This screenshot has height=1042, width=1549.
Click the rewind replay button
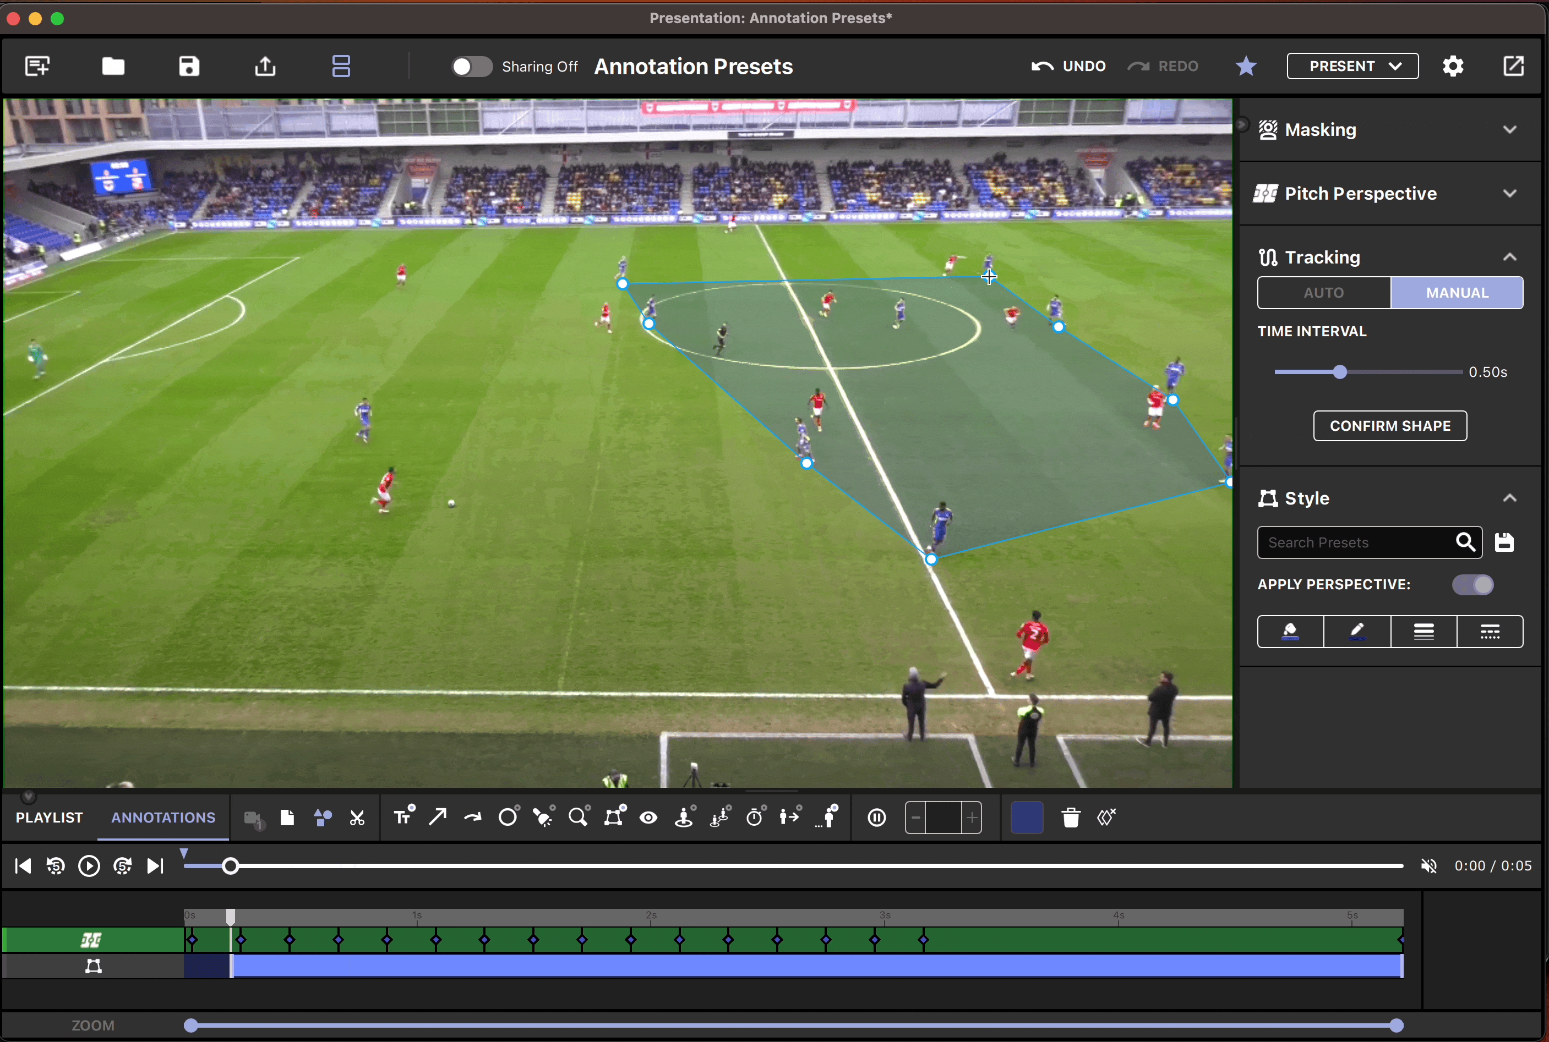[x=55, y=865]
